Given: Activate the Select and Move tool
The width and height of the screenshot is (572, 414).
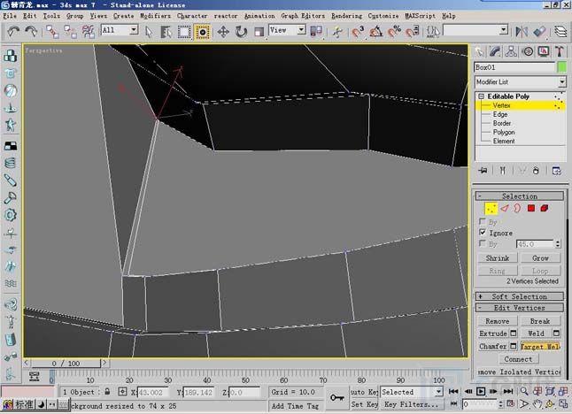Looking at the screenshot, I should coord(223,32).
